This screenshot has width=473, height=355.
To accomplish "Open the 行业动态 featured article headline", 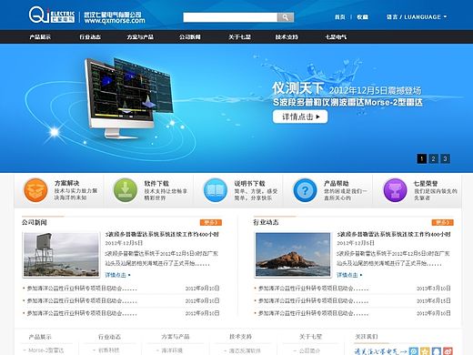I will pyautogui.click(x=394, y=234).
